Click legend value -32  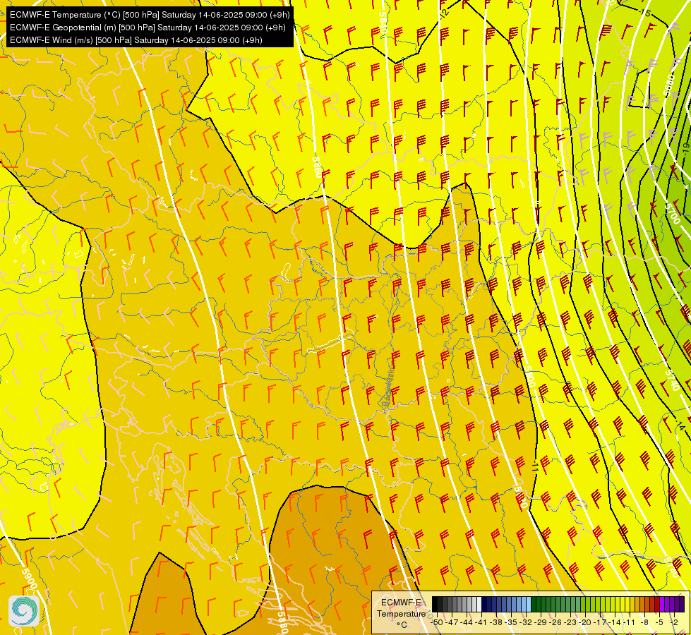[x=526, y=622]
